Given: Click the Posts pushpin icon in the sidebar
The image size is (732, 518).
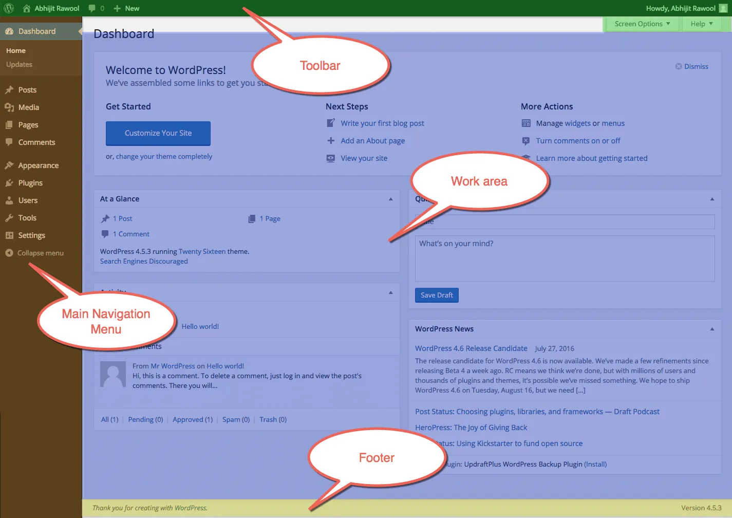Looking at the screenshot, I should click(x=9, y=90).
